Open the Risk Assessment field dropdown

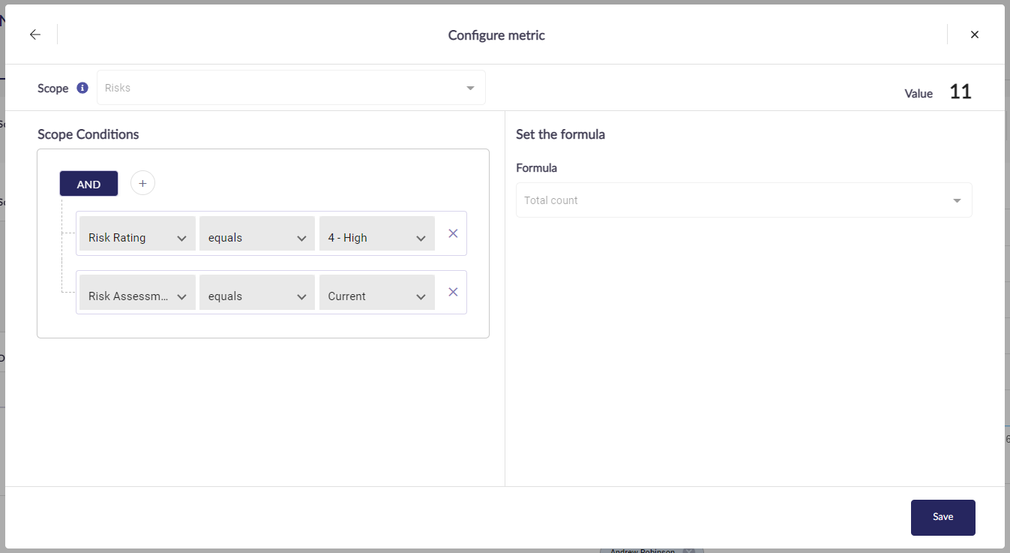pyautogui.click(x=137, y=296)
